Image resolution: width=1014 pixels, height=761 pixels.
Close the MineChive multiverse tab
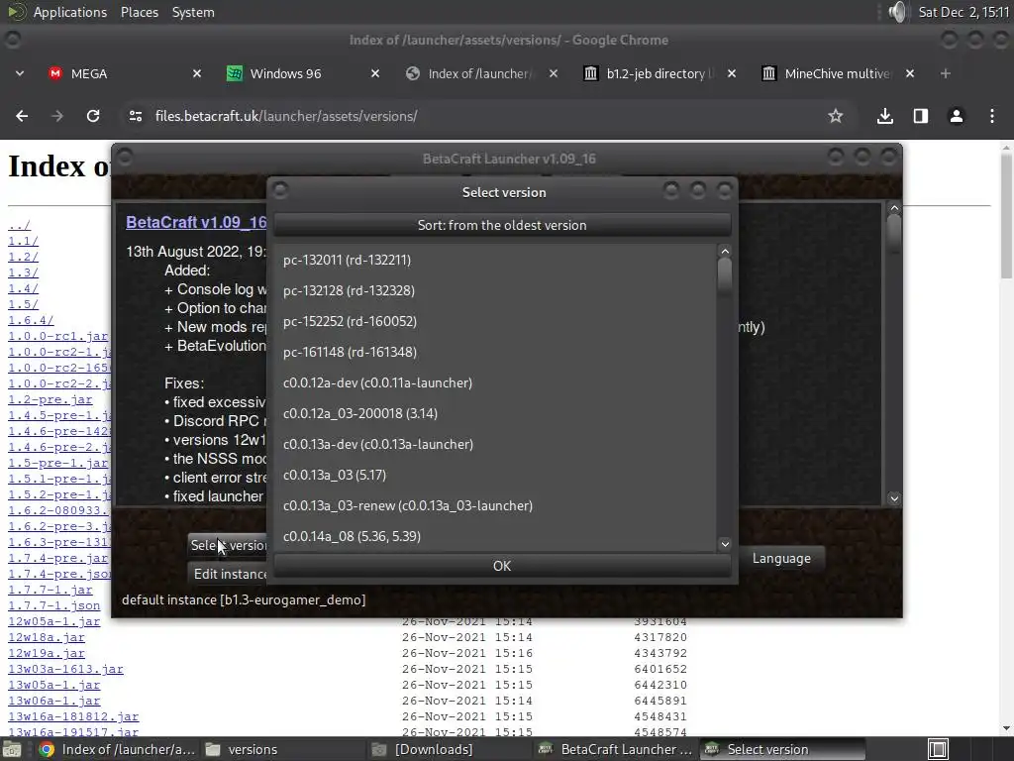click(x=910, y=73)
